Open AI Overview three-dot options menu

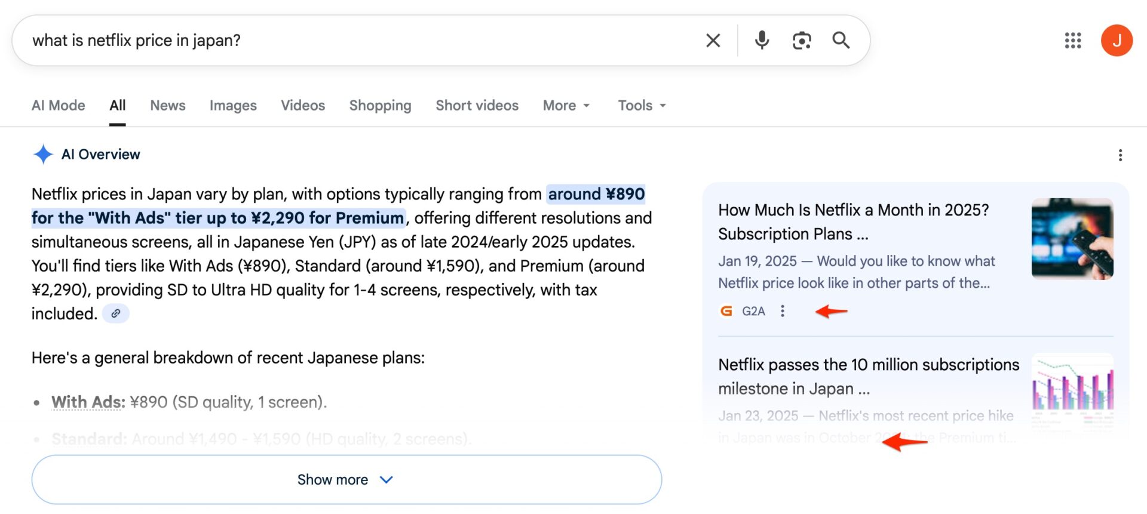(x=1120, y=155)
